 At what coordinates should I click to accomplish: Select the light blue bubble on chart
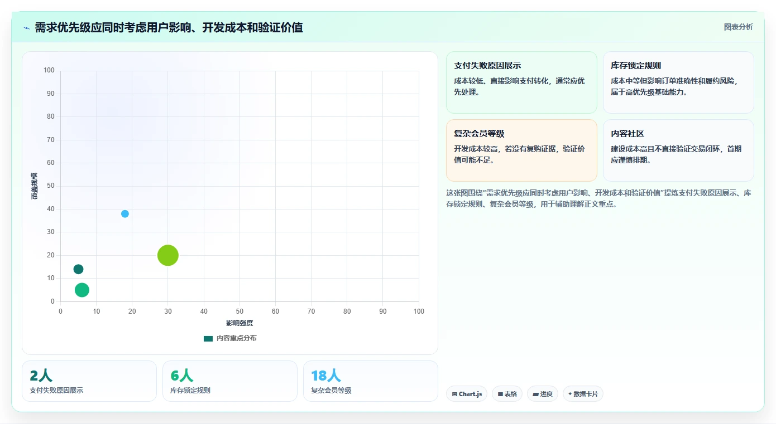click(x=125, y=214)
